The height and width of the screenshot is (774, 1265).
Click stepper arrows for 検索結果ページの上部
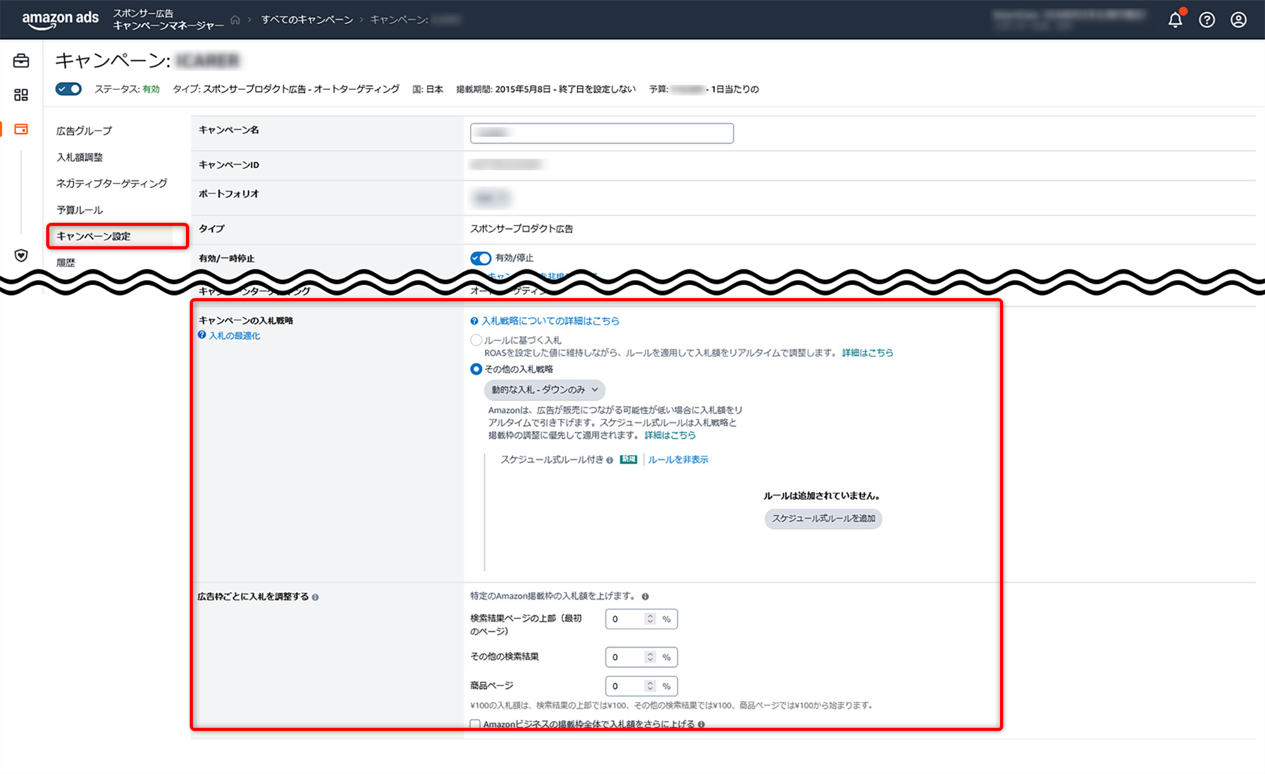pos(650,619)
